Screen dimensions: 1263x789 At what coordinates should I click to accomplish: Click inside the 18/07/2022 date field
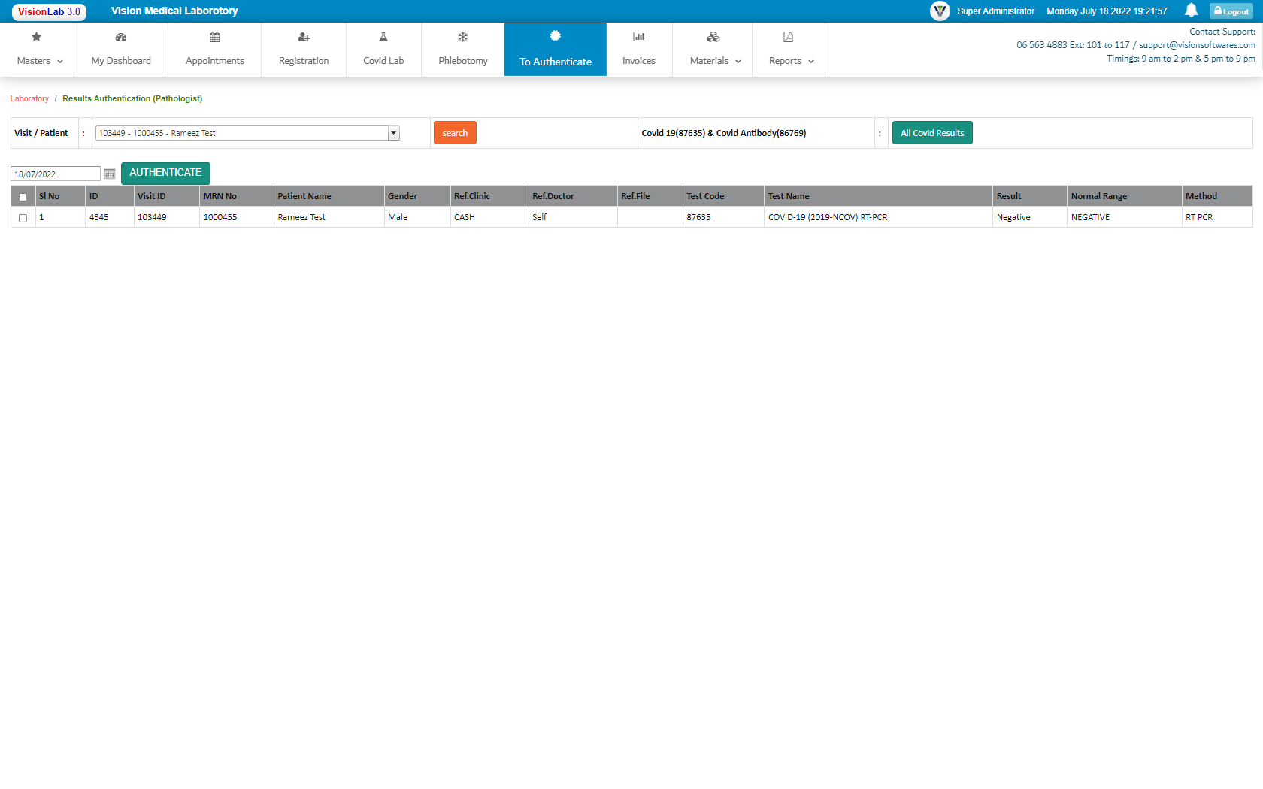[55, 173]
